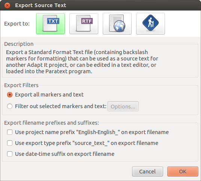Click the 'Export Filters' group heading
Image resolution: width=201 pixels, height=181 pixels.
tap(21, 85)
